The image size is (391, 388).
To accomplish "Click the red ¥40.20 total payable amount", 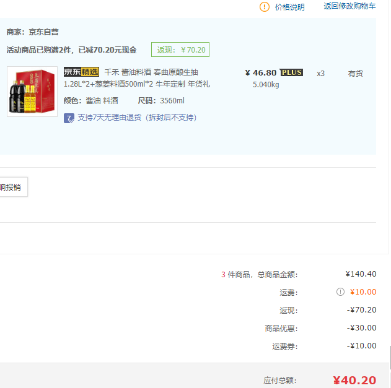I will tap(354, 381).
